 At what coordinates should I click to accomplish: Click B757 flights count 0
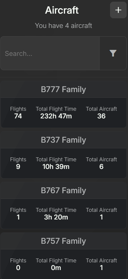click(x=18, y=268)
